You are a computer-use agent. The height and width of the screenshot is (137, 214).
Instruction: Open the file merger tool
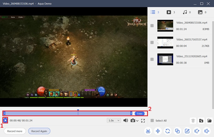177,131
